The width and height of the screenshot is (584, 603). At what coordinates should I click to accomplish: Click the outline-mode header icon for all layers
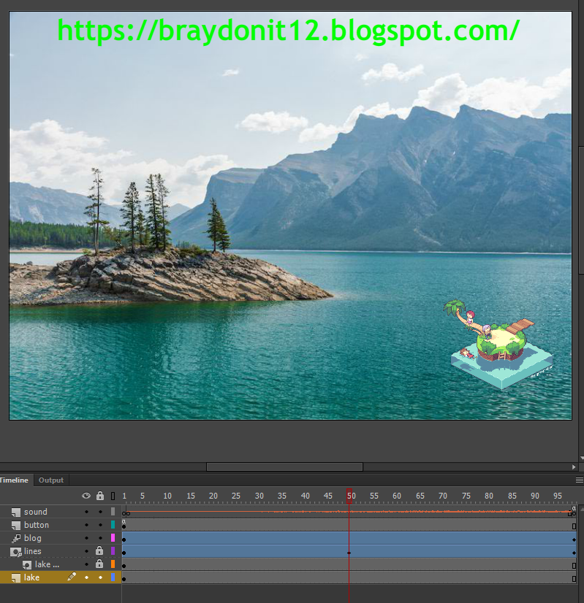coord(113,496)
